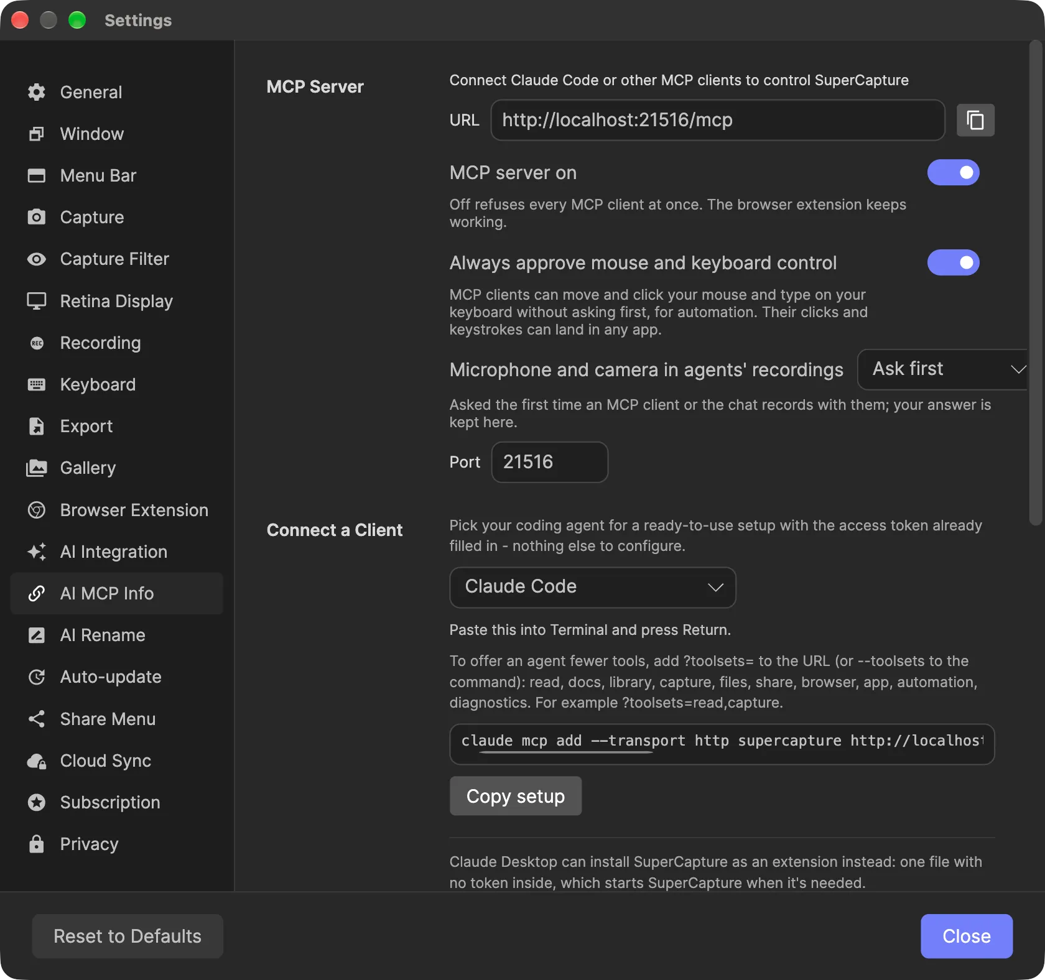Click the Cloud Sync cloud icon

(x=37, y=760)
